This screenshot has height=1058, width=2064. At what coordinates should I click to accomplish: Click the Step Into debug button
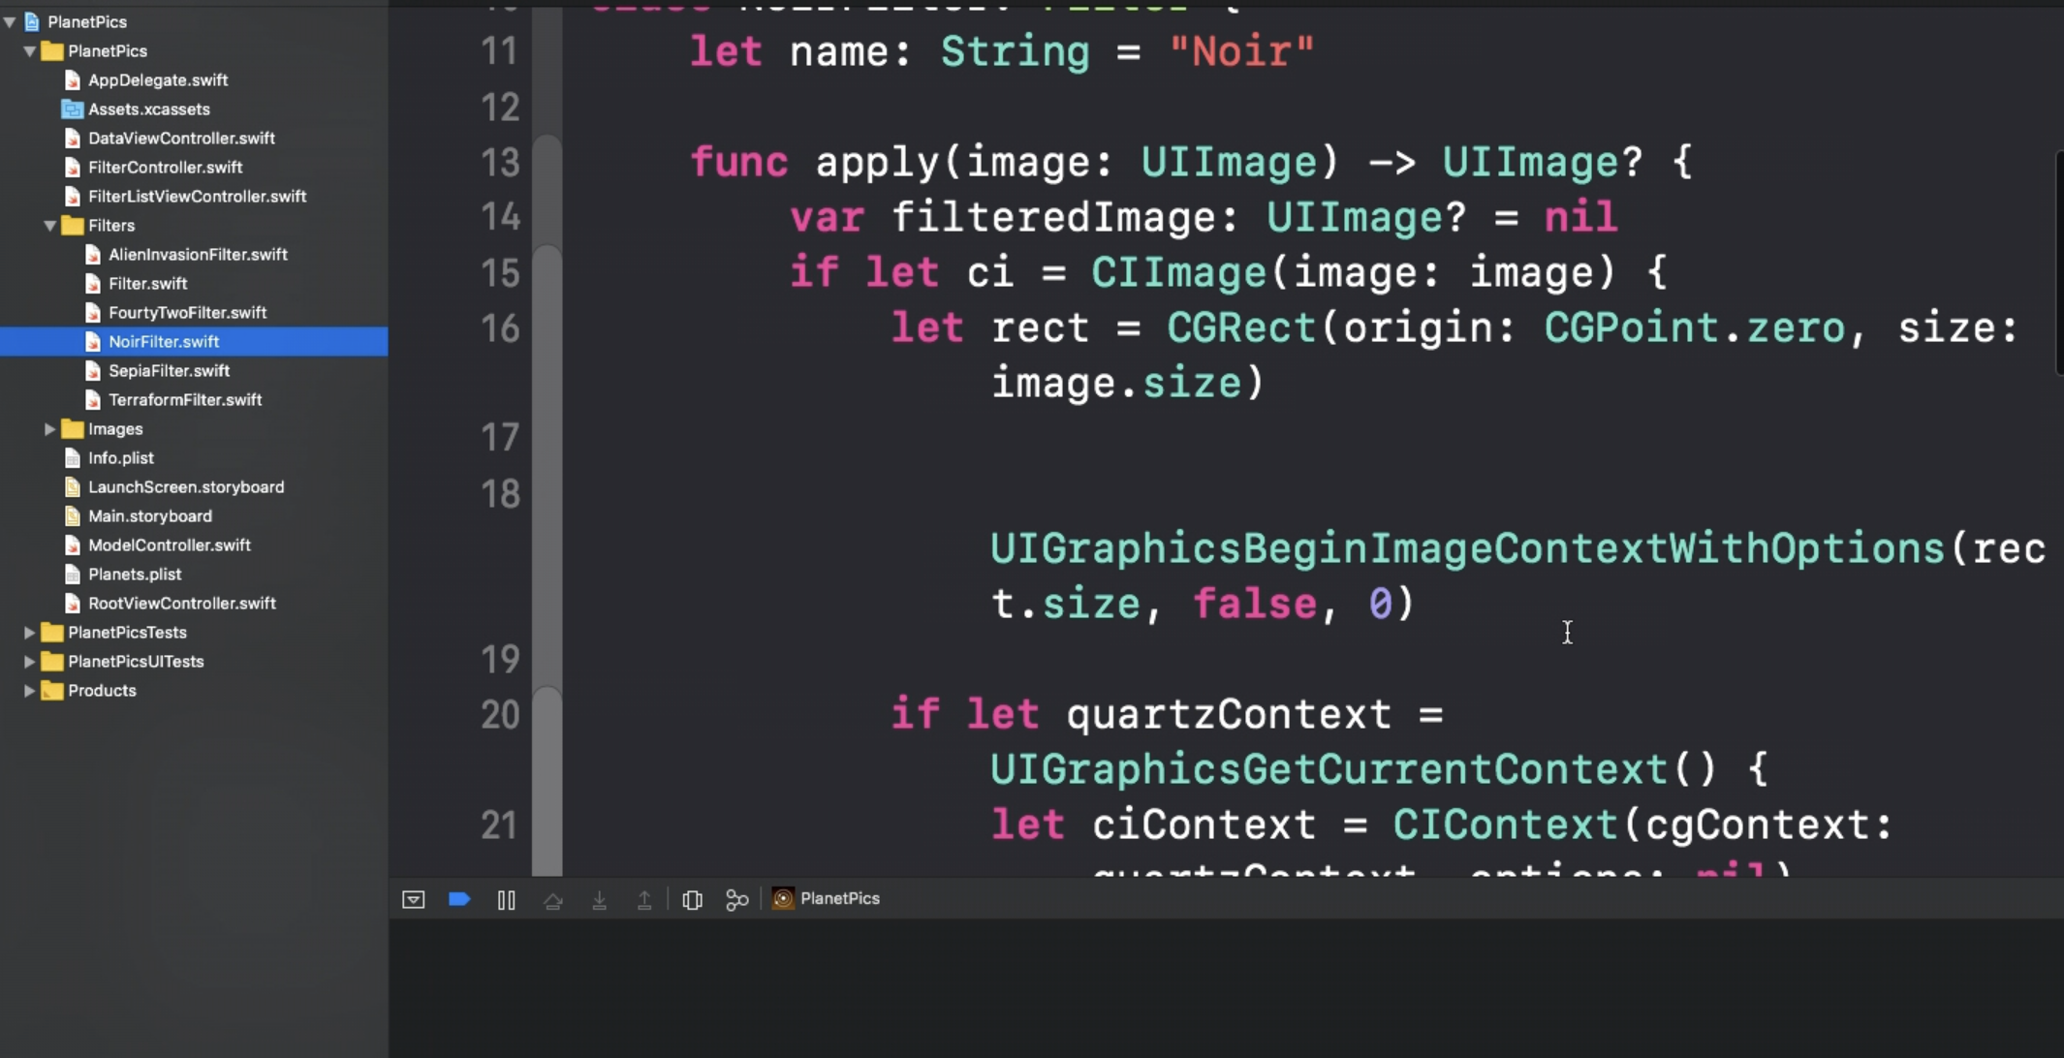tap(599, 899)
